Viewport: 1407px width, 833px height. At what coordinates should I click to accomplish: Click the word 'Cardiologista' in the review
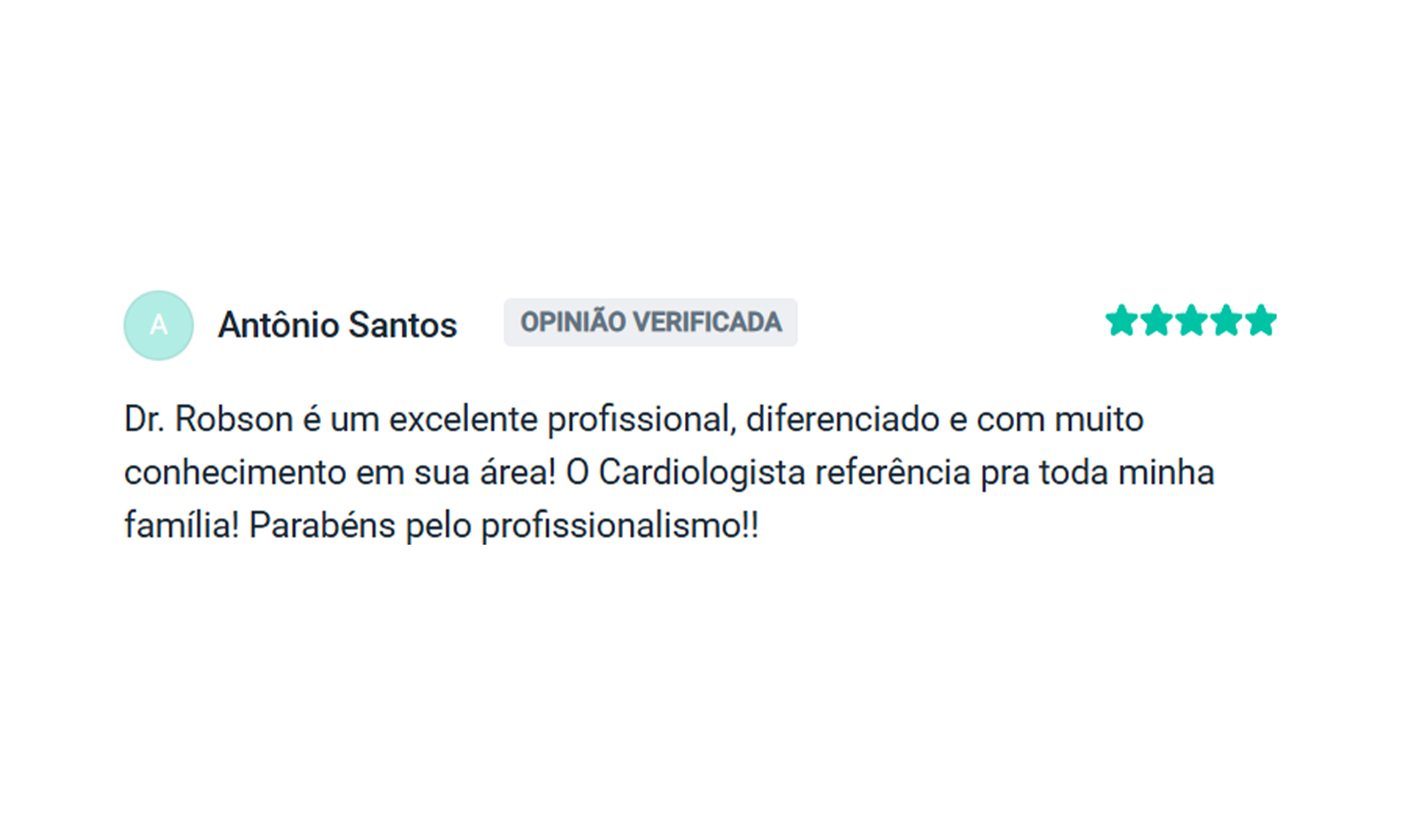pos(702,472)
